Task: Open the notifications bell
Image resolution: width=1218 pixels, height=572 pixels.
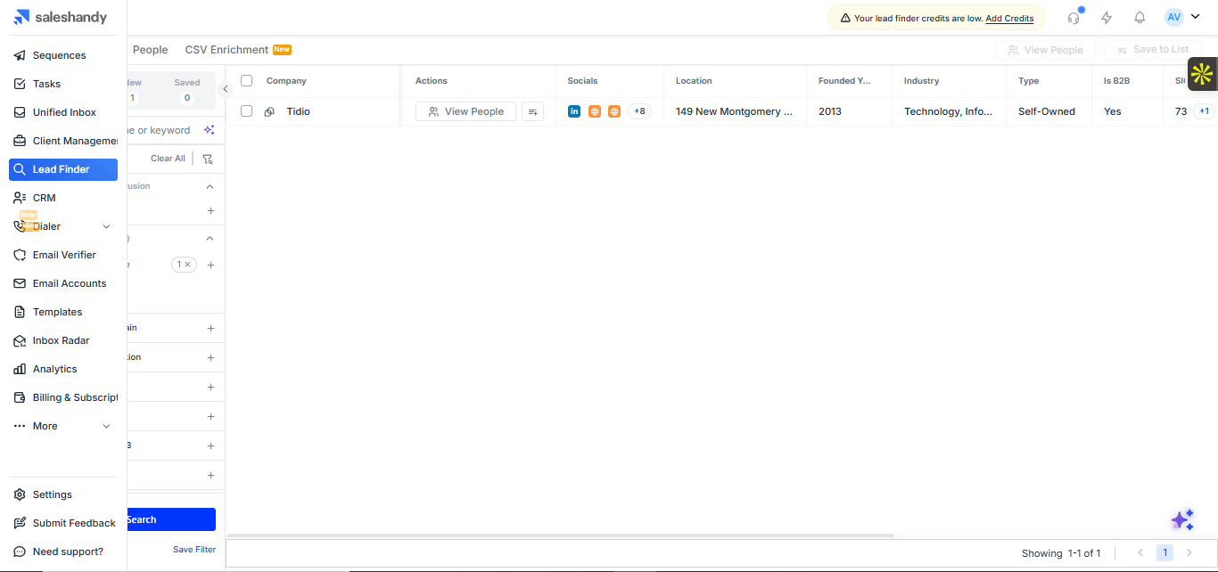Action: click(1140, 17)
